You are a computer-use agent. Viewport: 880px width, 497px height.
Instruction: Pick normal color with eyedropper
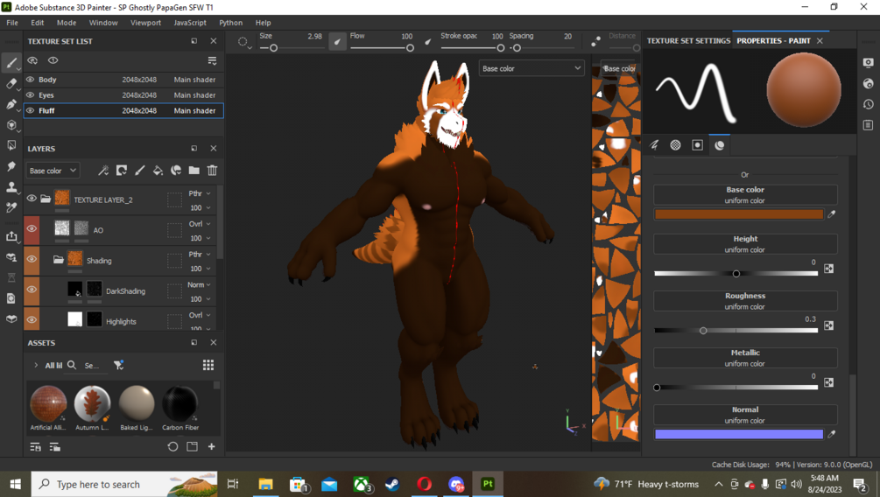click(x=832, y=434)
